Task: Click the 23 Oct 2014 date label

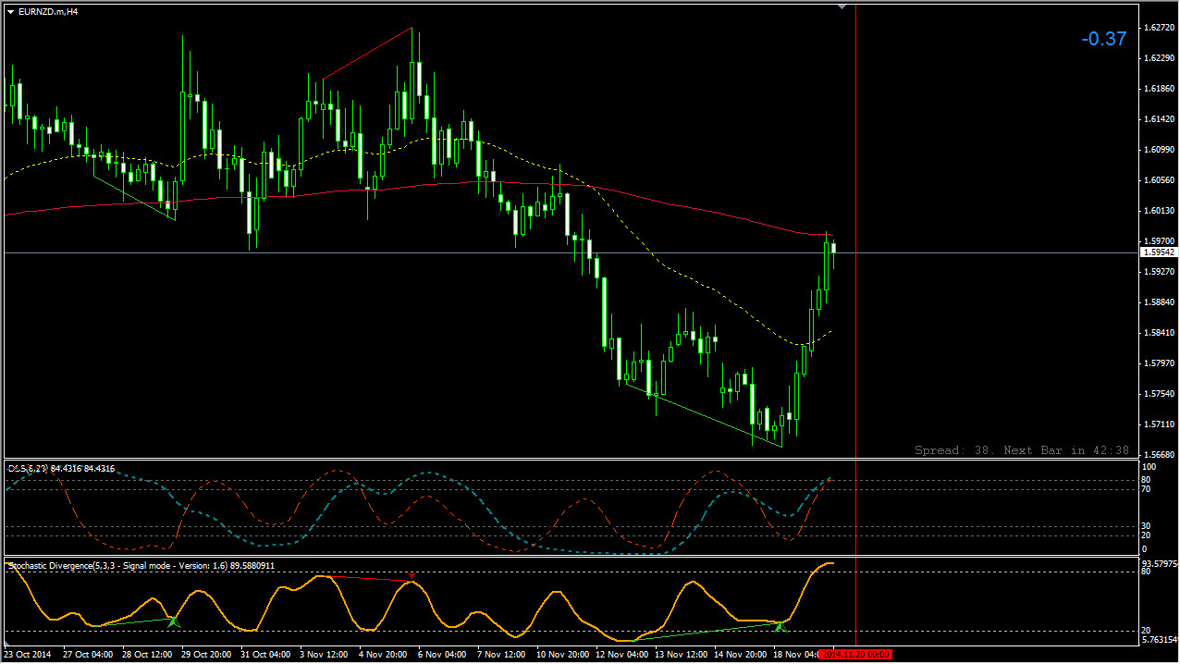Action: point(28,655)
